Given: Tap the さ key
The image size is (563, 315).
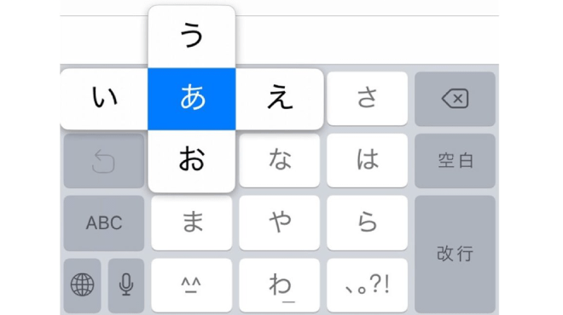Looking at the screenshot, I should (368, 99).
